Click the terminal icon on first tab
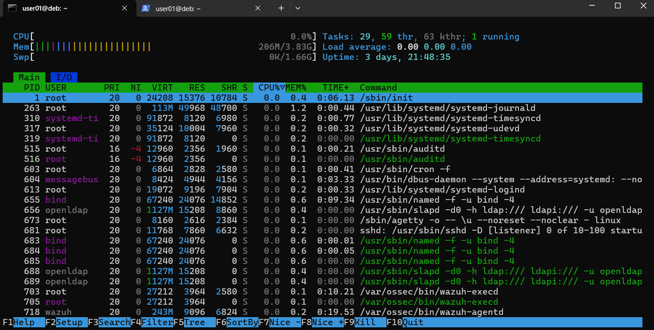The height and width of the screenshot is (330, 654). click(x=13, y=8)
